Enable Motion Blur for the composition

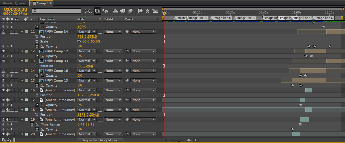pyautogui.click(x=130, y=11)
